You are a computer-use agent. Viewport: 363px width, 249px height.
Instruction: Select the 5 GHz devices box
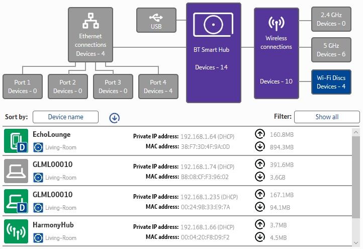tap(331, 50)
